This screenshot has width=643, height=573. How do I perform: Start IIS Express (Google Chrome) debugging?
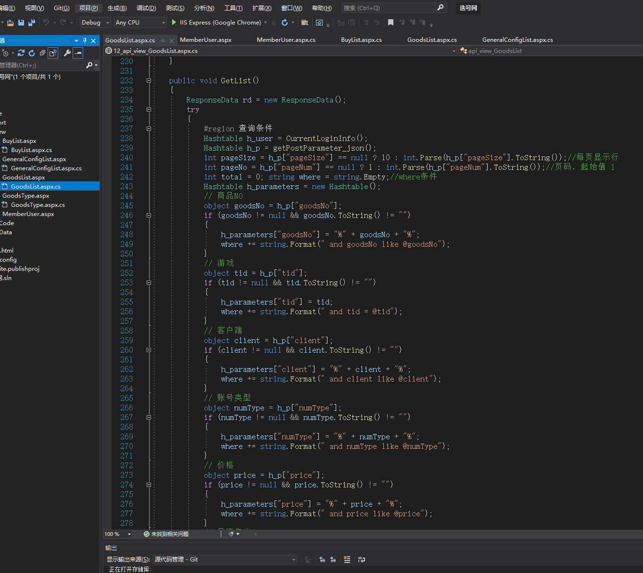pos(216,23)
